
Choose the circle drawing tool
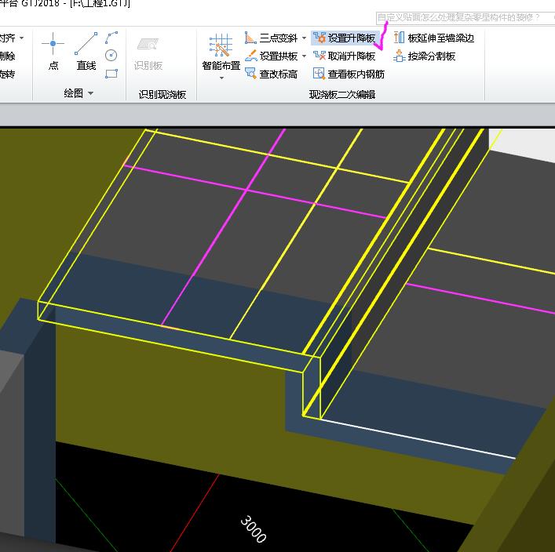click(x=111, y=55)
